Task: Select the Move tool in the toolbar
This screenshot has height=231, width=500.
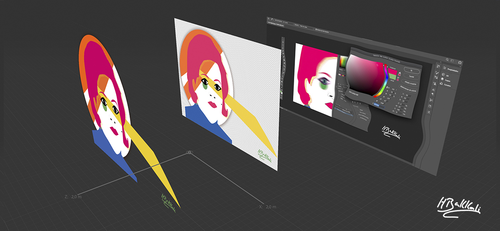Action: pos(284,42)
